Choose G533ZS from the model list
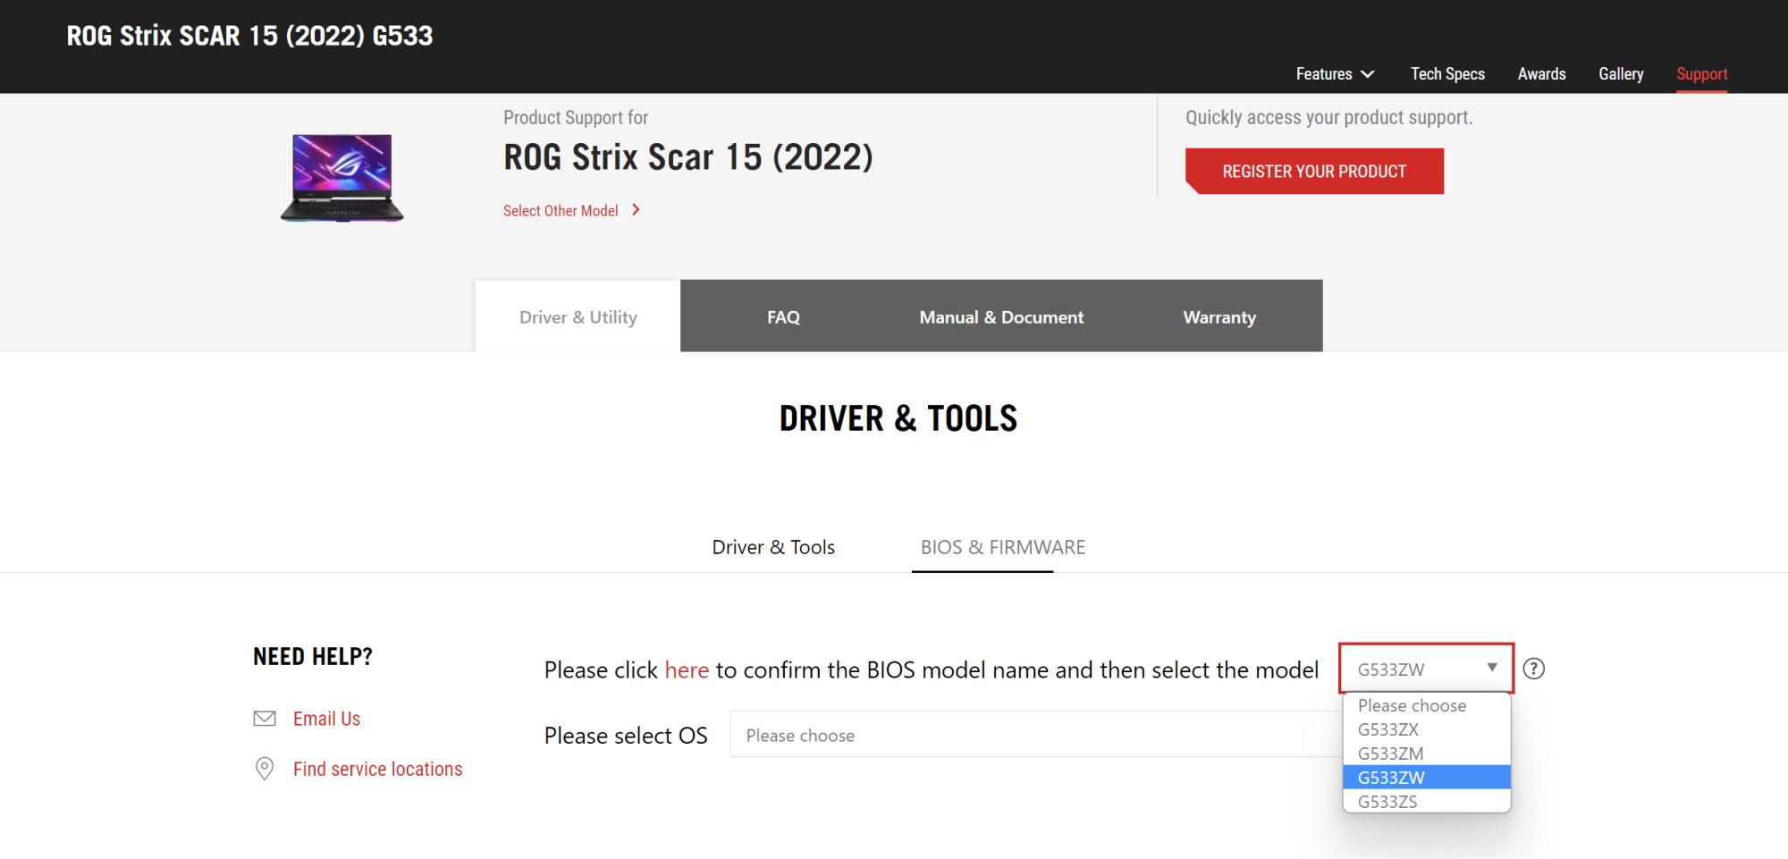This screenshot has width=1788, height=859. pyautogui.click(x=1427, y=802)
